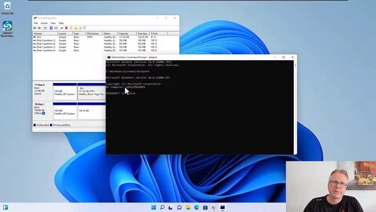Click the system32>diskpart command line
Viewport: 376px width, 212px height.
tap(128, 71)
